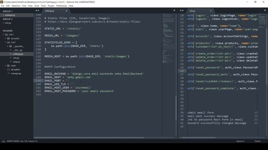268x150 pixels.
Task: Click the unsaved dot on settings.py tab
Action: tap(66, 11)
